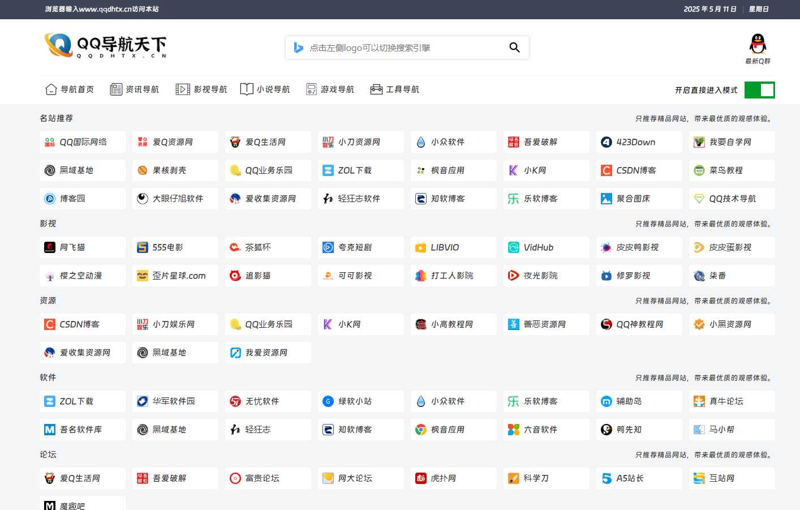This screenshot has height=510, width=800.
Task: Click the 夸克短剧 site icon
Action: point(328,247)
